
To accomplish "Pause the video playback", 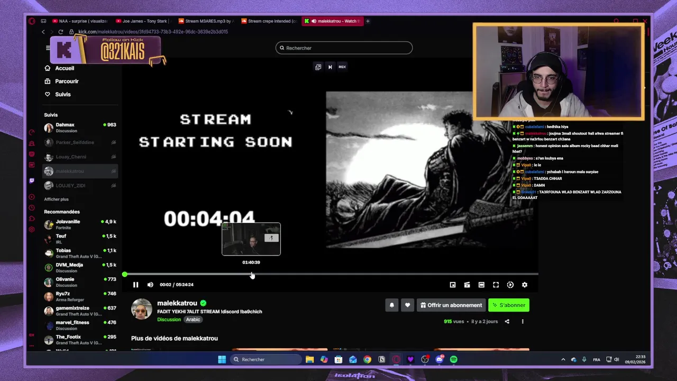I will coord(135,285).
